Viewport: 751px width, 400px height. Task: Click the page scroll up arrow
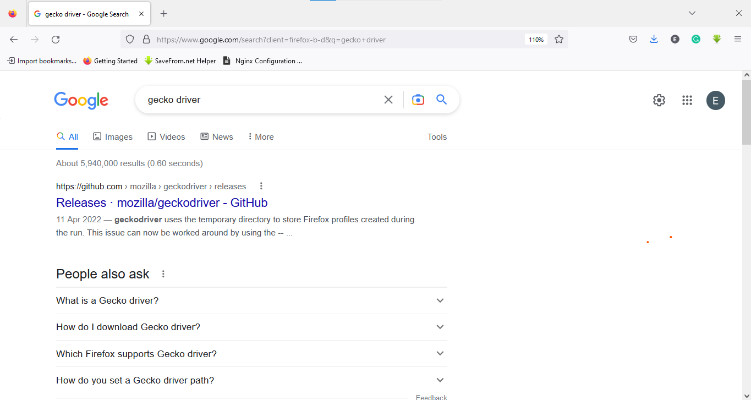click(747, 75)
